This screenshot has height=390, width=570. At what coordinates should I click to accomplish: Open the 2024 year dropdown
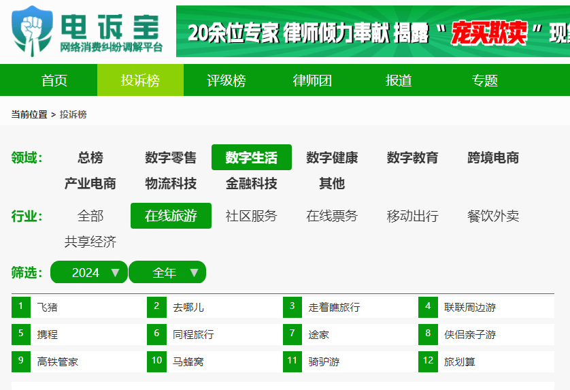[x=88, y=272]
